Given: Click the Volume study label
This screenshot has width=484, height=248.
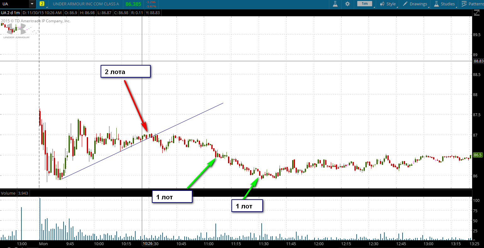Looking at the screenshot, I should pyautogui.click(x=8, y=193).
